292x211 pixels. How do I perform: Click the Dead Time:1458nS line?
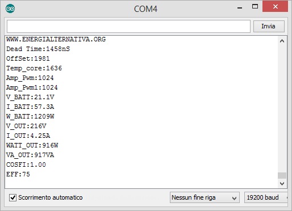click(x=38, y=49)
